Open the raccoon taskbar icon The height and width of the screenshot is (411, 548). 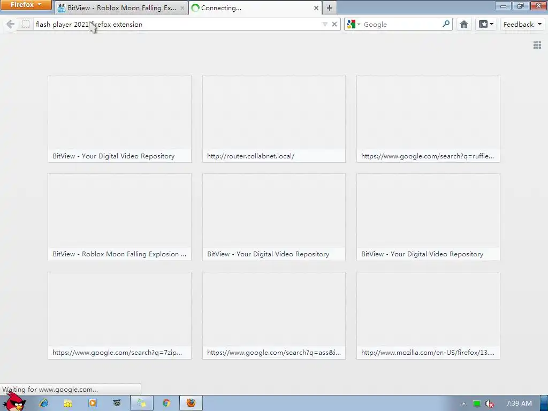(117, 403)
